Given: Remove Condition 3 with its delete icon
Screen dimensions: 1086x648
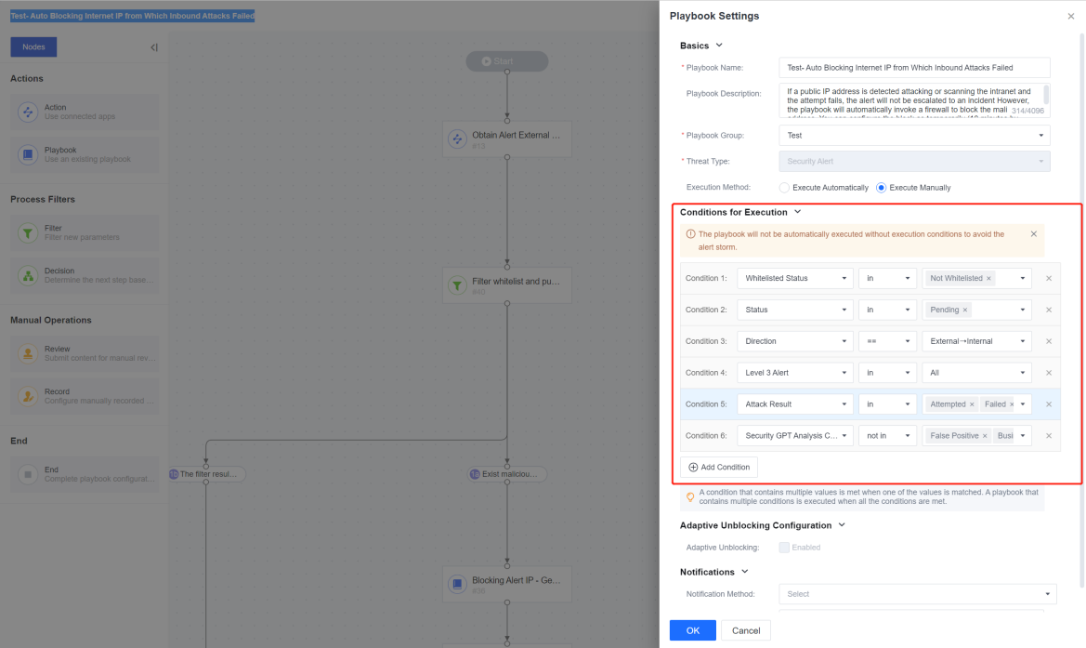Looking at the screenshot, I should click(x=1049, y=341).
